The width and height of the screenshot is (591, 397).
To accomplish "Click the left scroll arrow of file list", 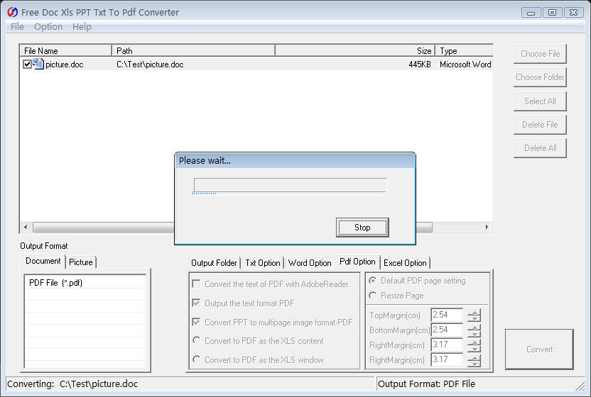I will [x=26, y=227].
